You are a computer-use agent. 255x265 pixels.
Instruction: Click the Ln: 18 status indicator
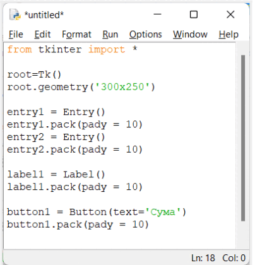203,258
